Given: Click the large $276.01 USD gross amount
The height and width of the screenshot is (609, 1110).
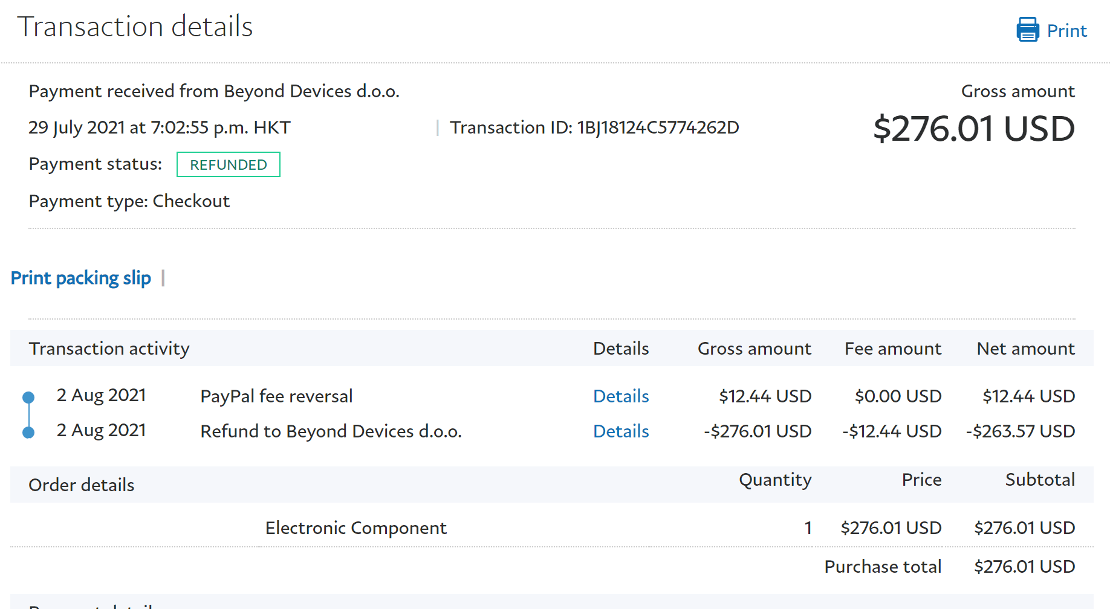Looking at the screenshot, I should 974,129.
